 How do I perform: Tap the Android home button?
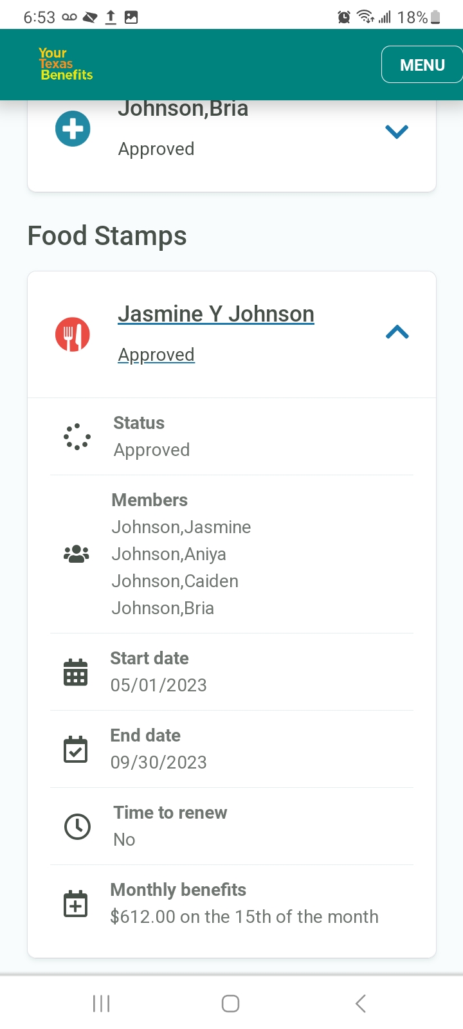(230, 1003)
